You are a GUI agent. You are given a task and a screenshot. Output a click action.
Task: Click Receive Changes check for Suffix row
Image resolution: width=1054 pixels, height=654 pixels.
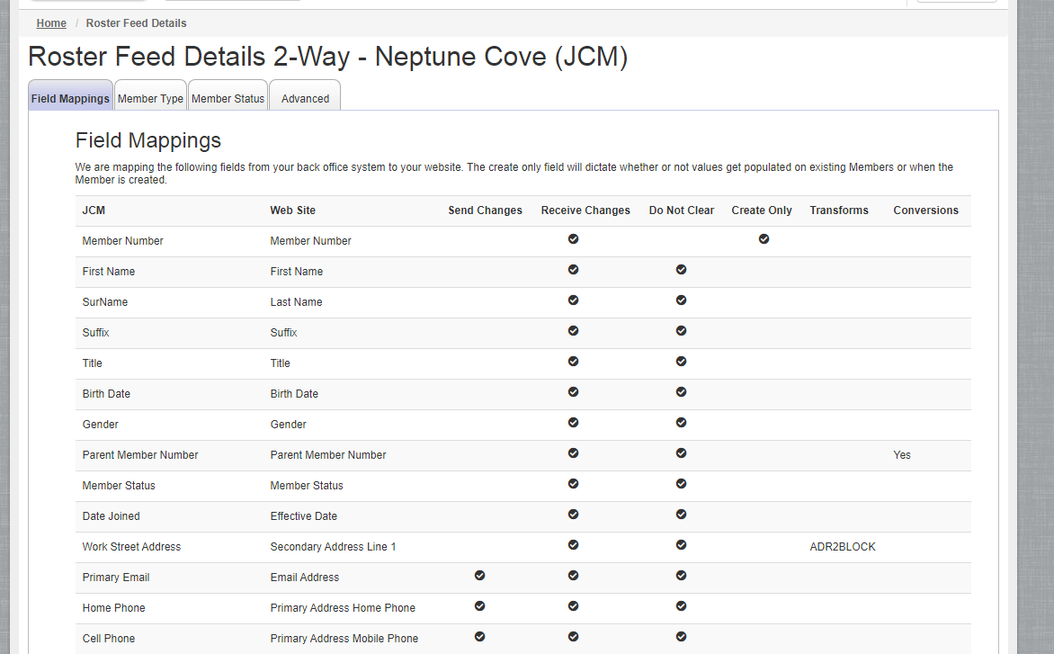(574, 331)
